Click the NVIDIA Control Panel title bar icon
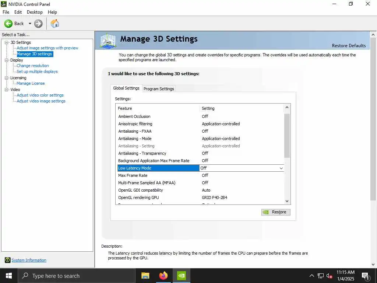This screenshot has width=377, height=283. tap(4, 4)
